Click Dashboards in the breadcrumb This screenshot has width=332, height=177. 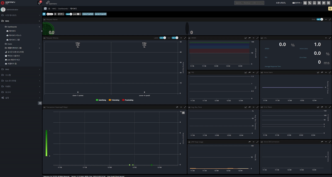click(63, 8)
